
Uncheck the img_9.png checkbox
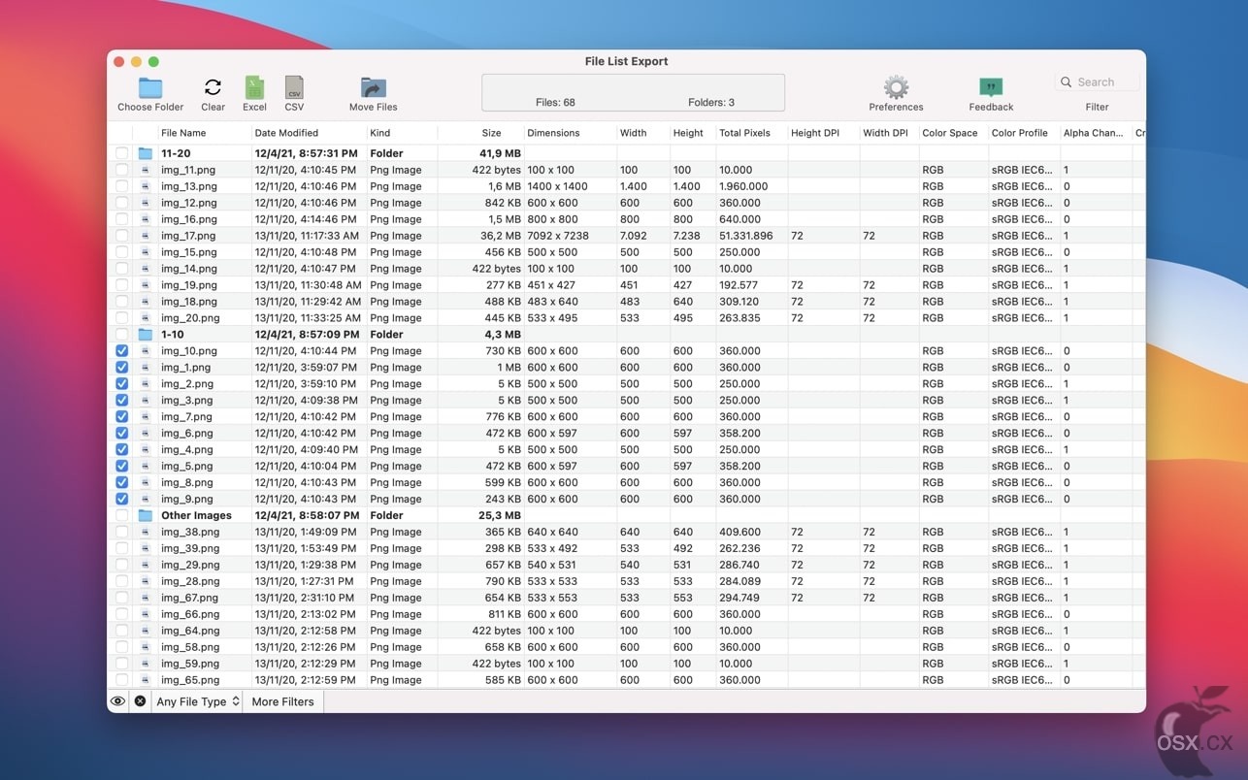[x=121, y=500]
